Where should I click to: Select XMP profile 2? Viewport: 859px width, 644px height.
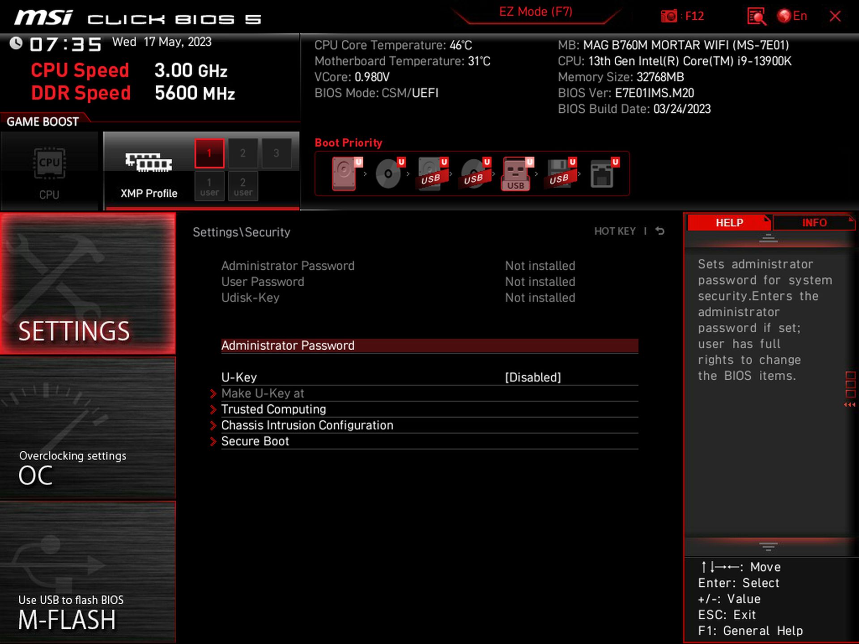(x=242, y=153)
